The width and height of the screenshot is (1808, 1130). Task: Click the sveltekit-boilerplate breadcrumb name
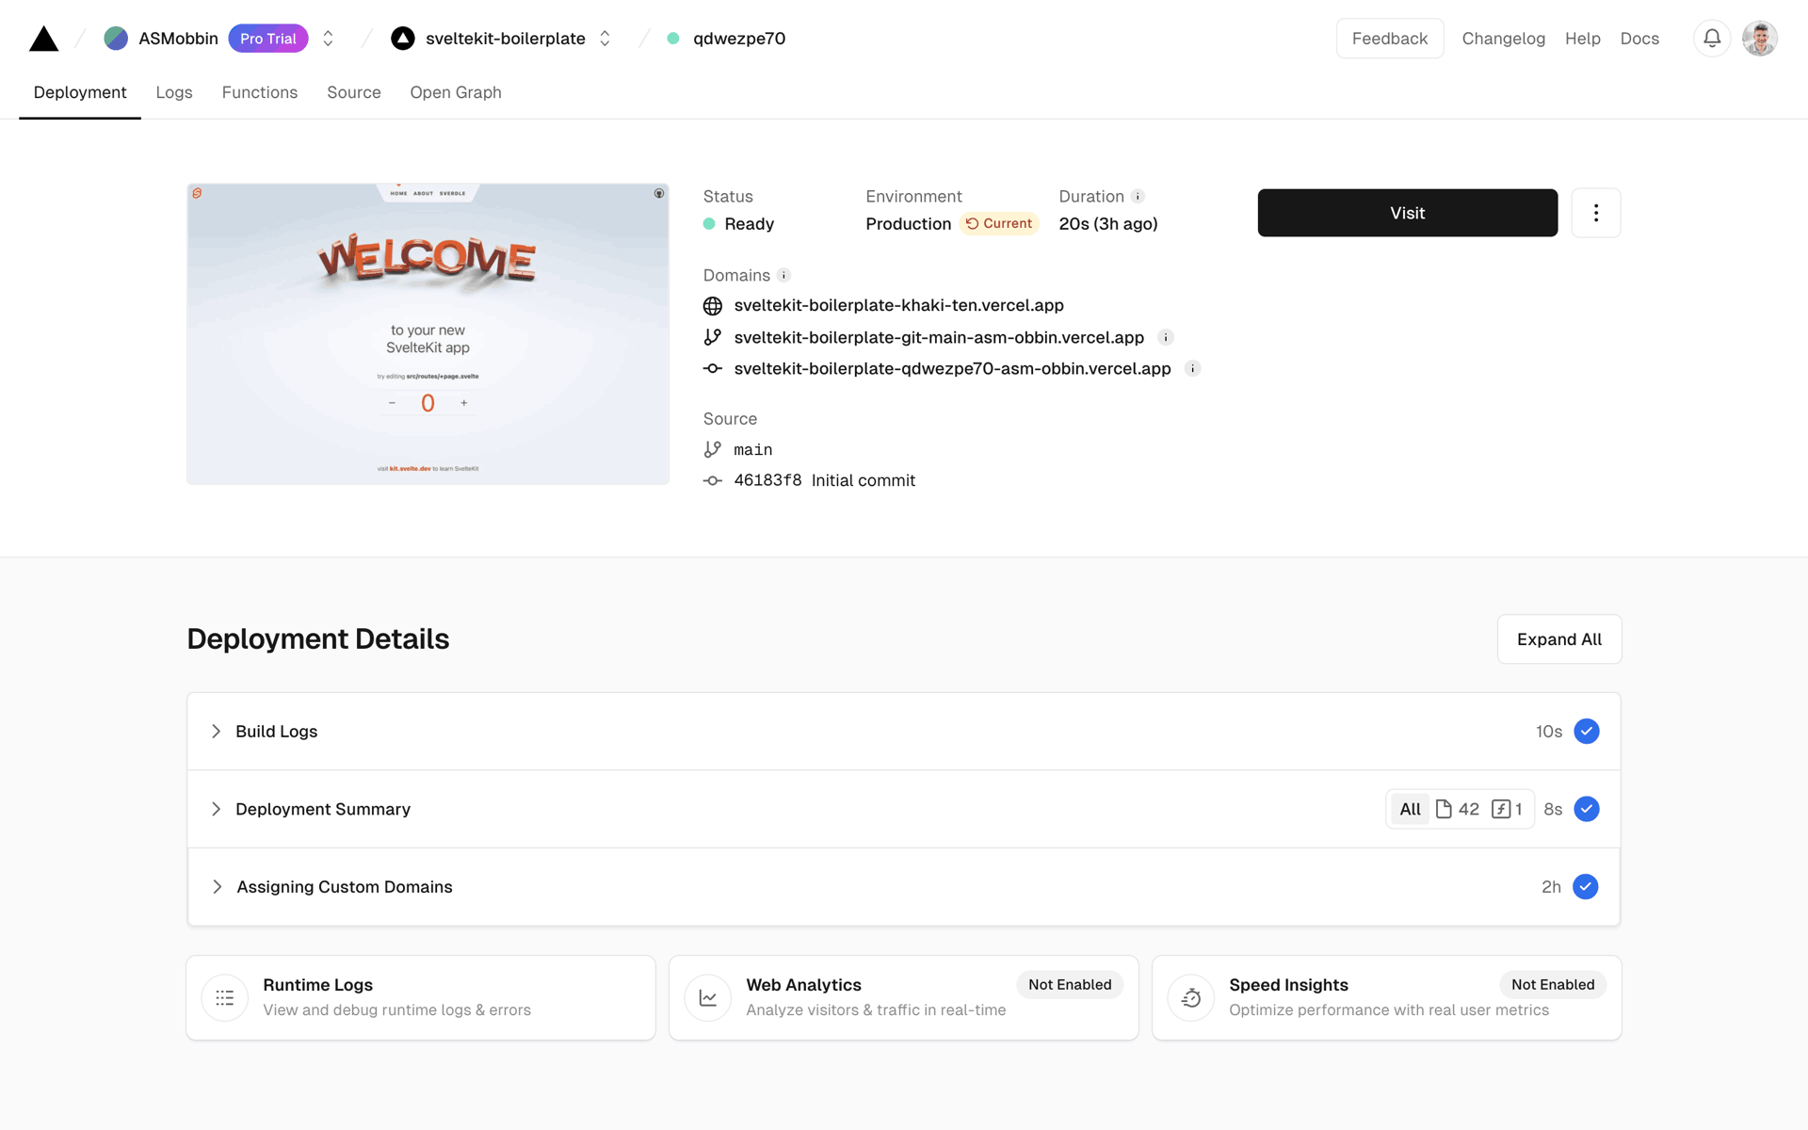click(506, 39)
